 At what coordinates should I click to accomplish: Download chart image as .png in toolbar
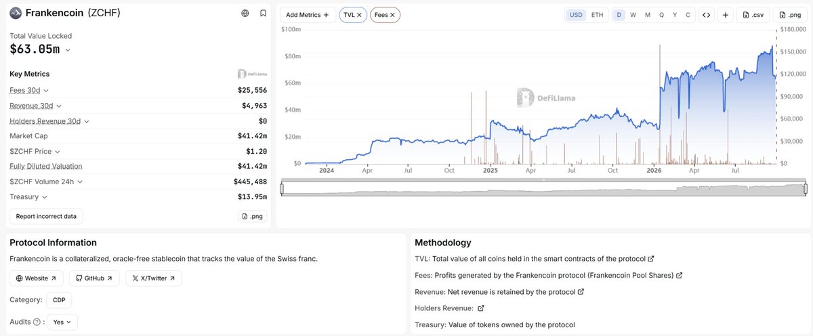(x=790, y=15)
